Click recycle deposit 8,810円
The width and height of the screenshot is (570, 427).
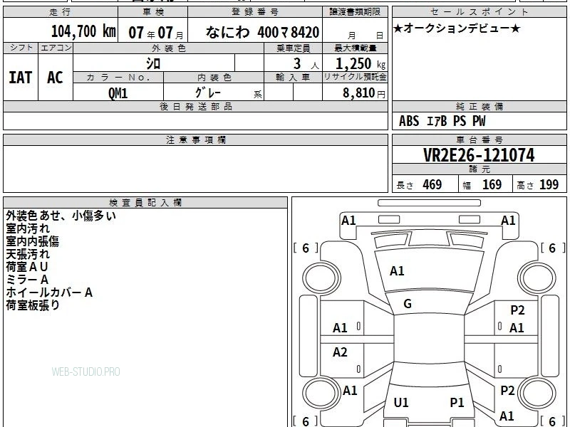[363, 93]
